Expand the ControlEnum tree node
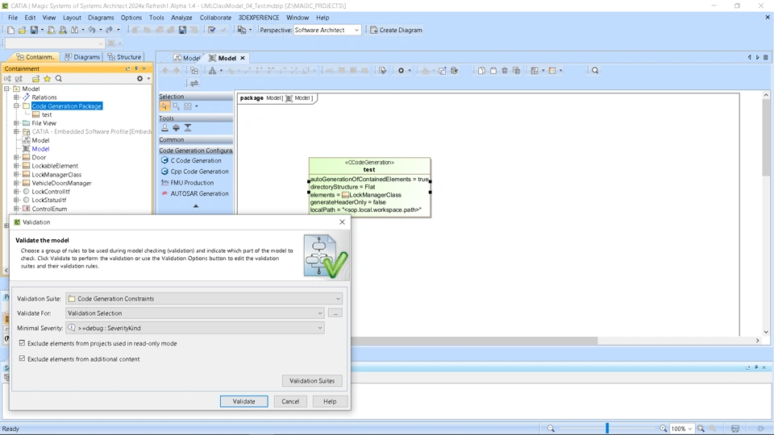Screen dimensions: 774x435 [x=16, y=209]
